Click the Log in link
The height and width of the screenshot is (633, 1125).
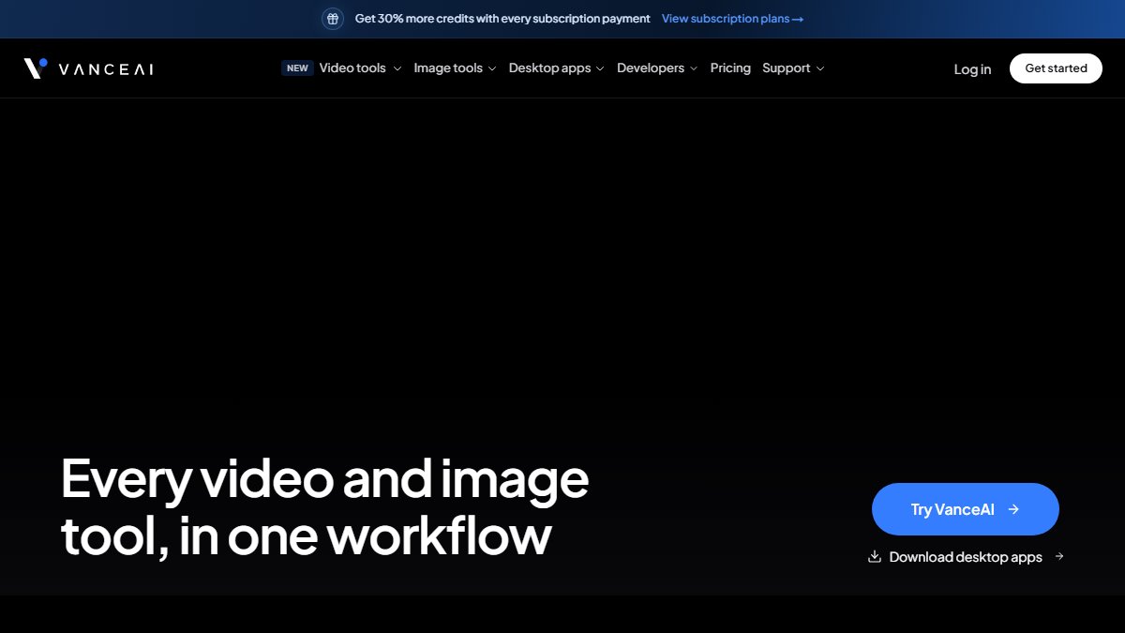click(972, 68)
